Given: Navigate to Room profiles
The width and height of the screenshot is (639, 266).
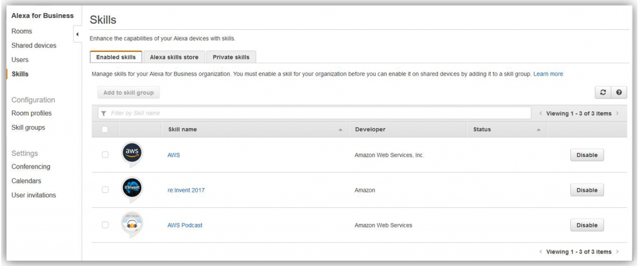Looking at the screenshot, I should (x=31, y=113).
